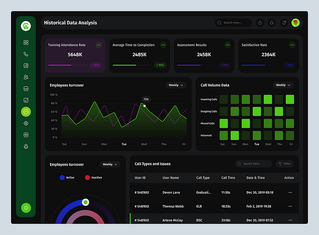Image resolution: width=319 pixels, height=235 pixels.
Task: Select Tue on the turnover chart axis
Action: coord(124,144)
